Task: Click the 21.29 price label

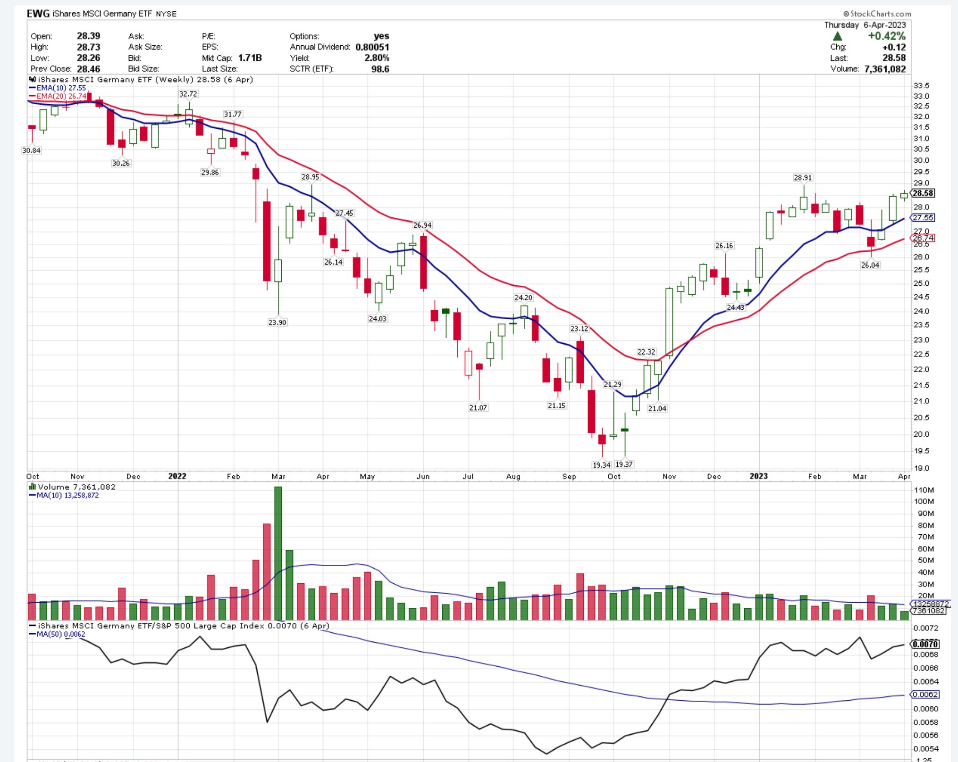Action: click(613, 384)
